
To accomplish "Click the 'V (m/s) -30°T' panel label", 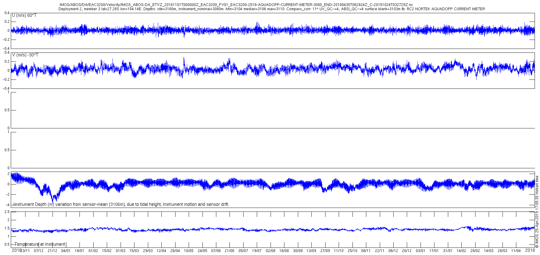I will [25, 55].
